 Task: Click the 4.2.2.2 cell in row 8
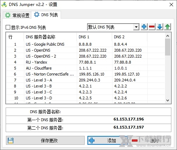point(121,86)
